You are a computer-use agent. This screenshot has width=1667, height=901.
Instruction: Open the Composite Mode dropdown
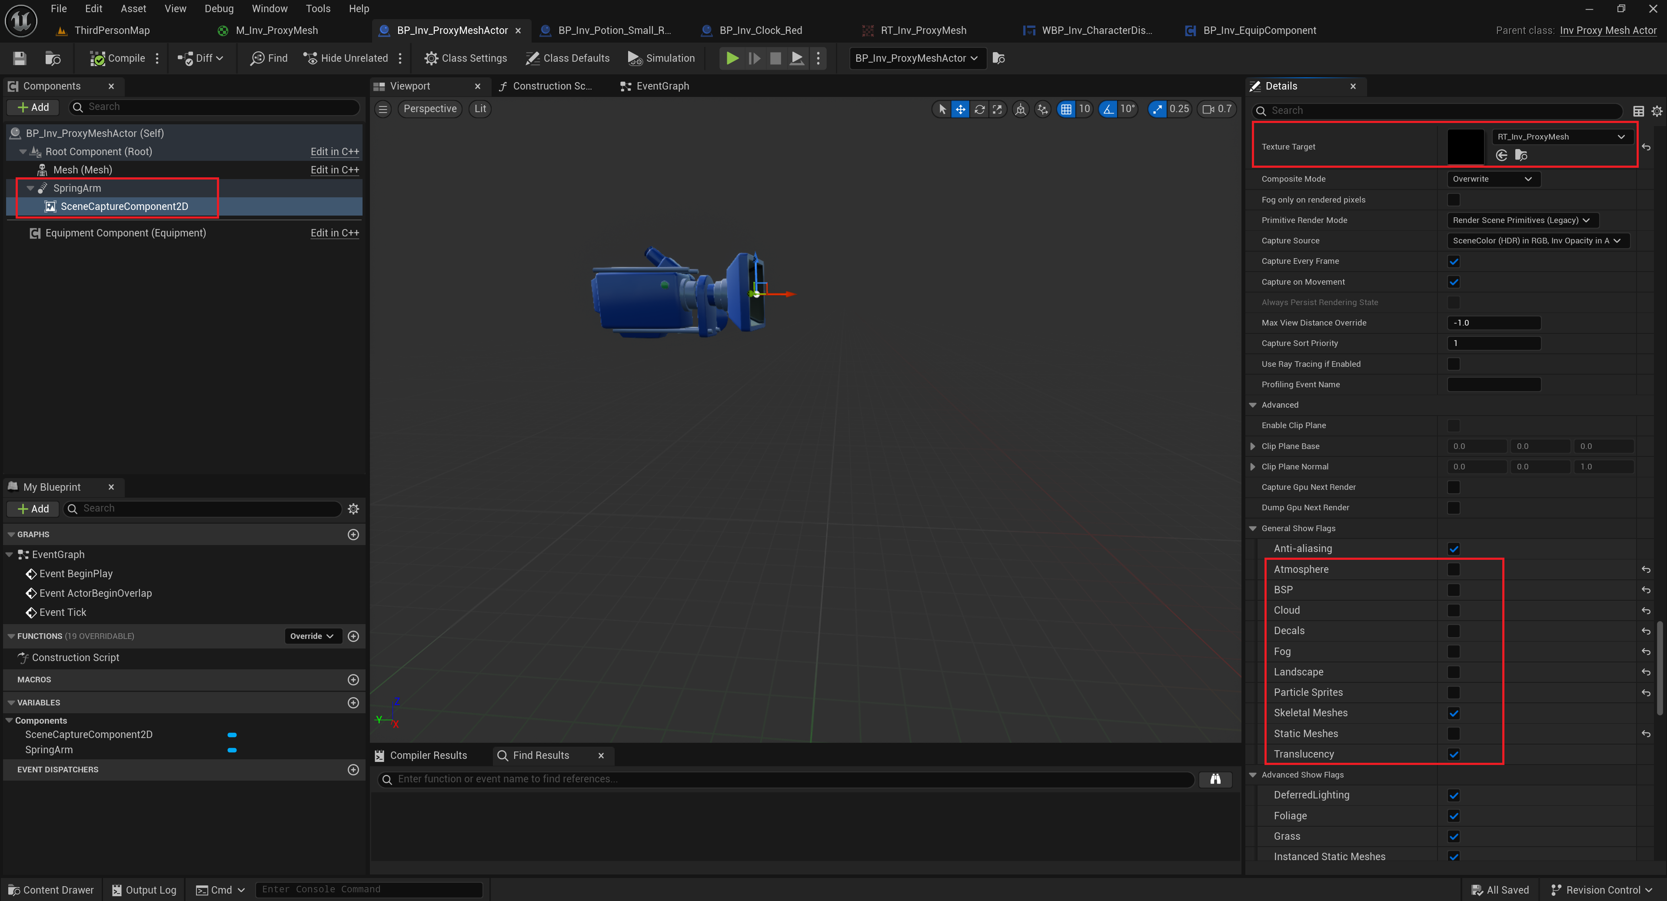[1492, 180]
